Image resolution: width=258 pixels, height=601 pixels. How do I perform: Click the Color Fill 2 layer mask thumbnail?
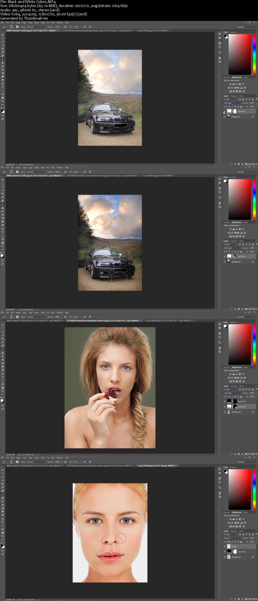tap(235, 401)
